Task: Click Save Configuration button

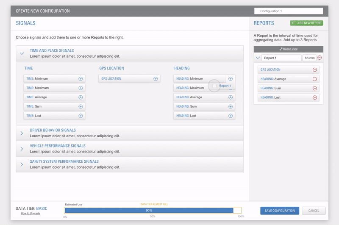Action: pos(280,211)
